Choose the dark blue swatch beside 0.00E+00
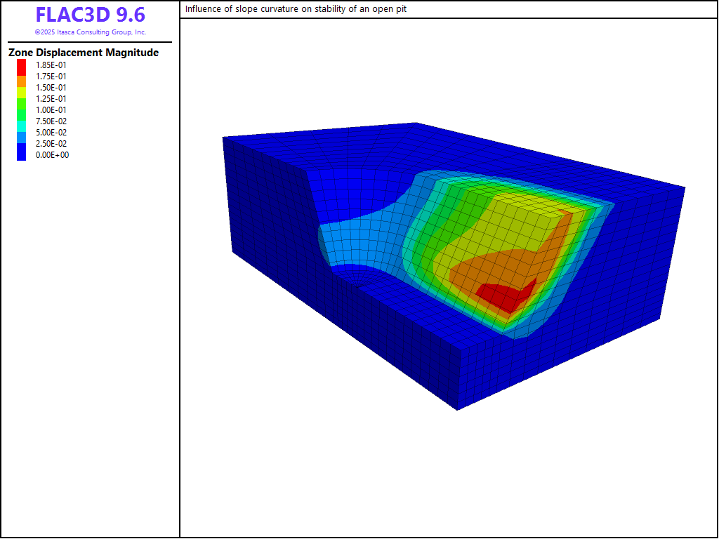The height and width of the screenshot is (539, 719). 22,155
